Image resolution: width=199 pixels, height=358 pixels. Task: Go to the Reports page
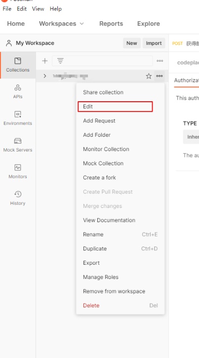coord(111,24)
